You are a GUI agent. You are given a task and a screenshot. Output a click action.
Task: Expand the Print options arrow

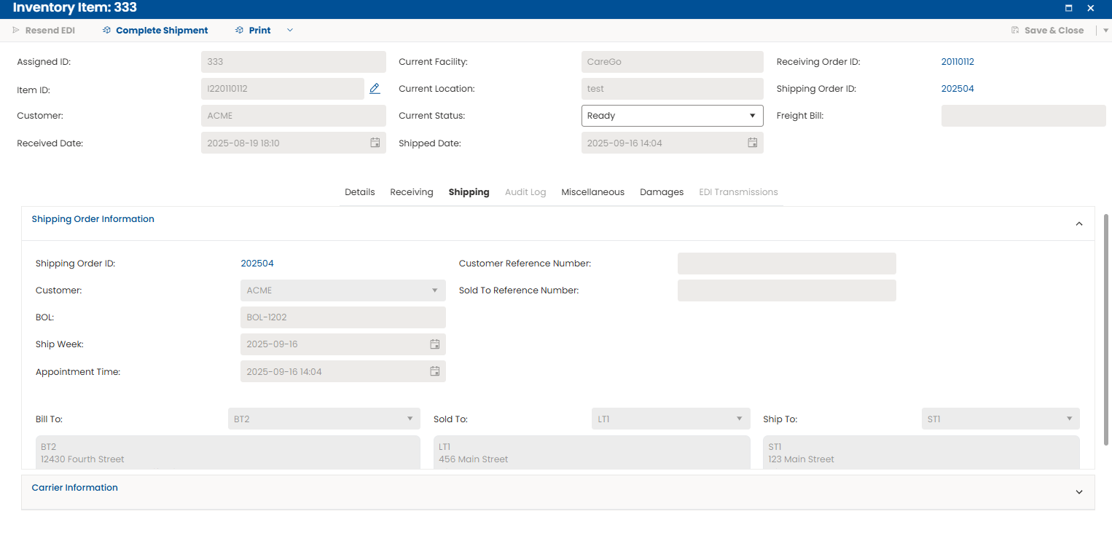point(290,31)
